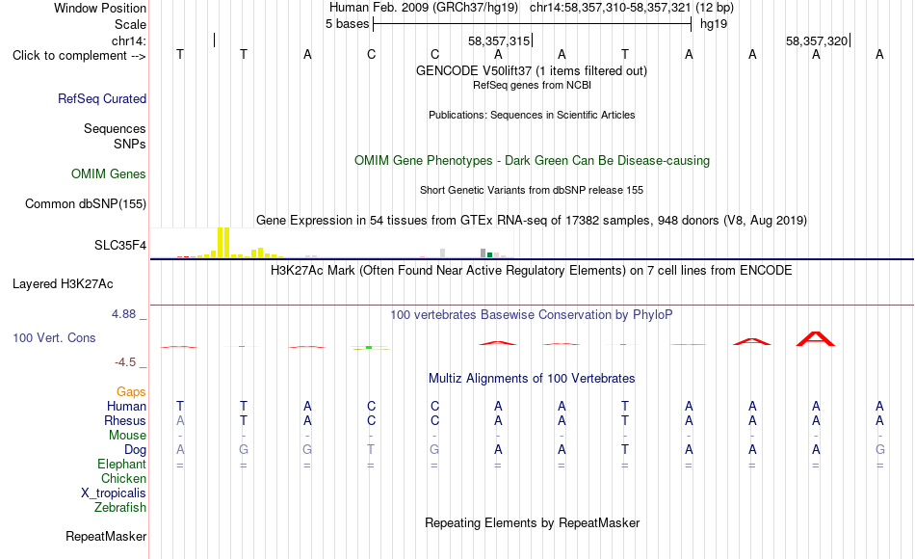
Task: Click 'Publications: Sequences in Scientific Articles' title
Action: pyautogui.click(x=532, y=115)
